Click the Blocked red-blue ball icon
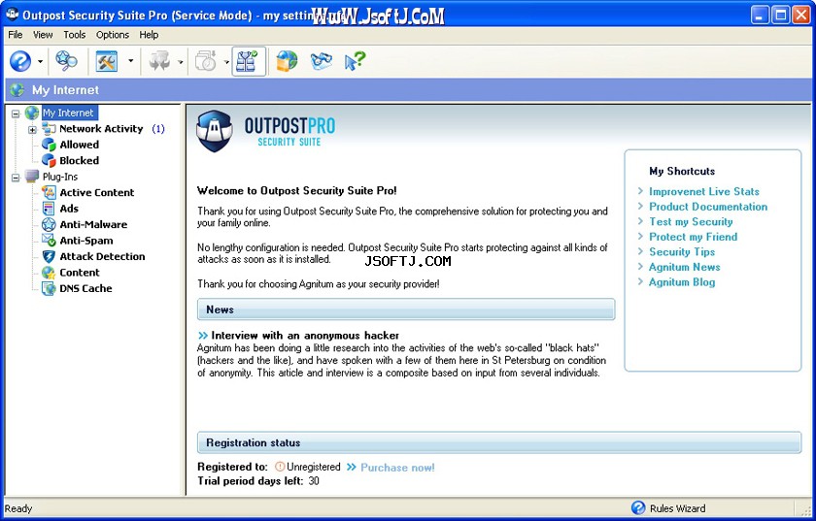The width and height of the screenshot is (816, 521). pos(49,161)
